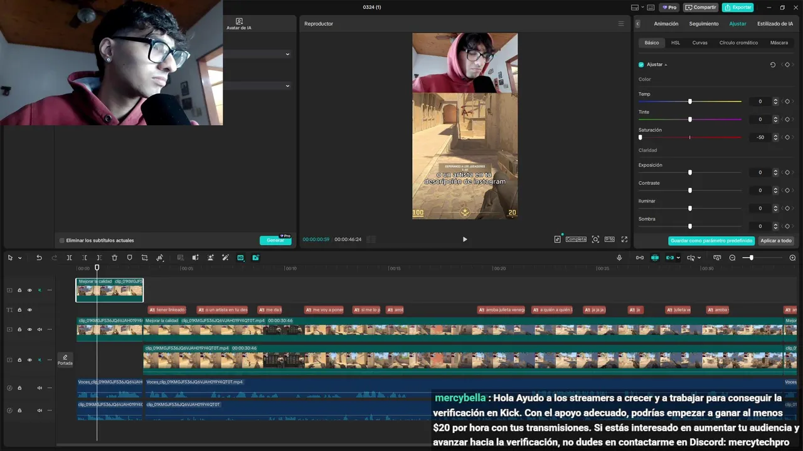Image resolution: width=803 pixels, height=451 pixels.
Task: Click the Saturación value field showing -50
Action: (x=760, y=137)
